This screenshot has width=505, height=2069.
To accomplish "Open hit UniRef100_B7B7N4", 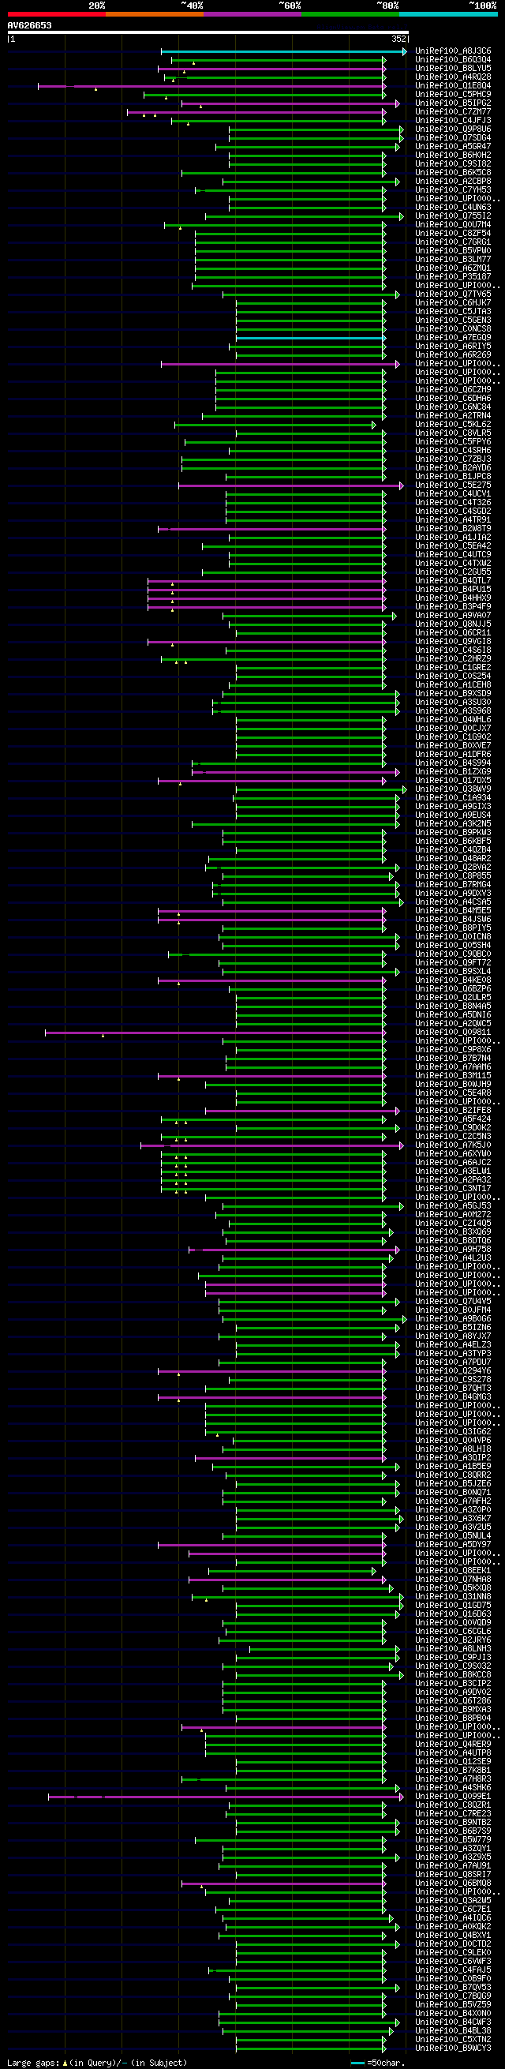I will click(x=454, y=1059).
